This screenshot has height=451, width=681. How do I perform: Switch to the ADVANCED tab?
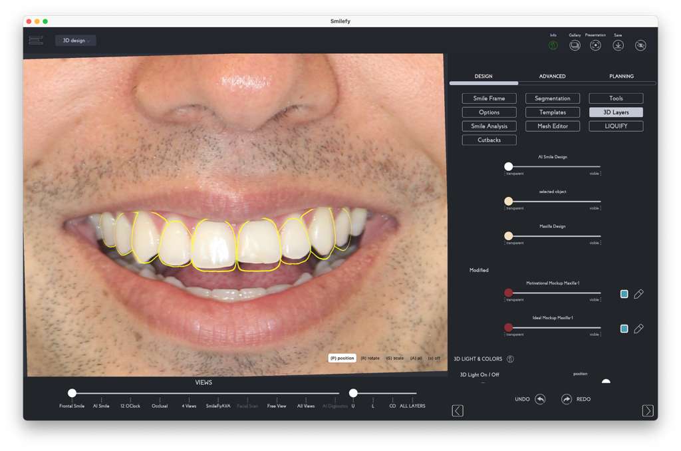pyautogui.click(x=552, y=76)
